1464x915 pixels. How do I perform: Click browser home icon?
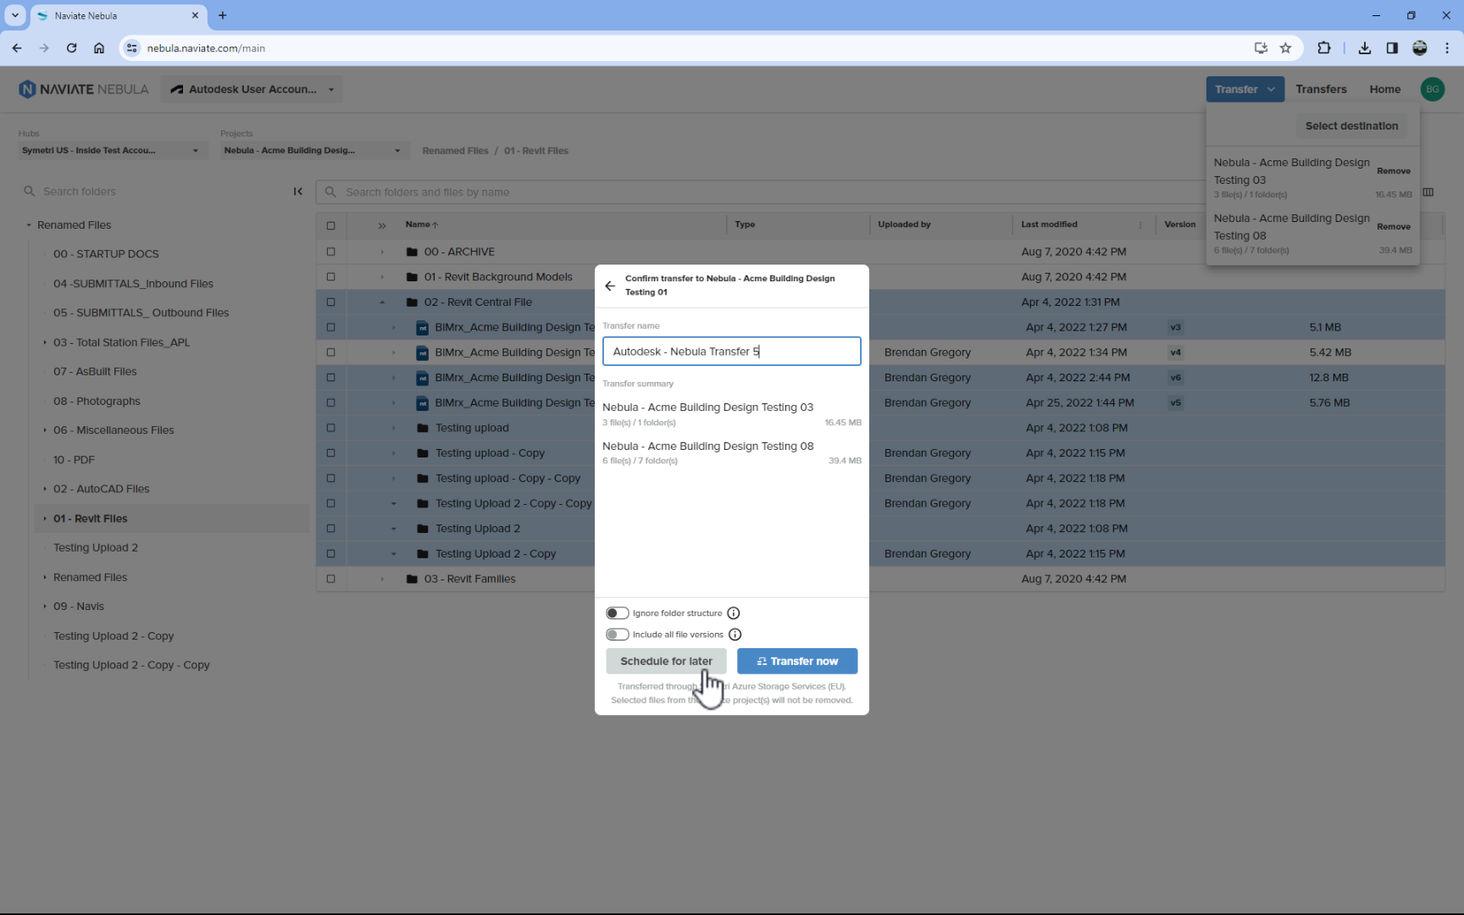tap(99, 48)
